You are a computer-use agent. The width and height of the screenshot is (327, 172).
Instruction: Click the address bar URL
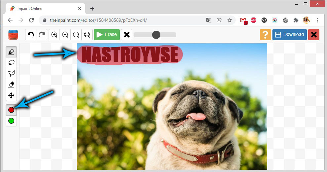pyautogui.click(x=98, y=20)
